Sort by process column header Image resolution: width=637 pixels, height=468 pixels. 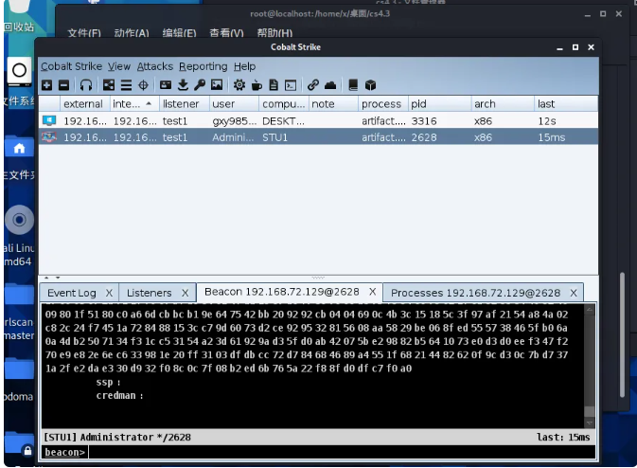pos(383,104)
